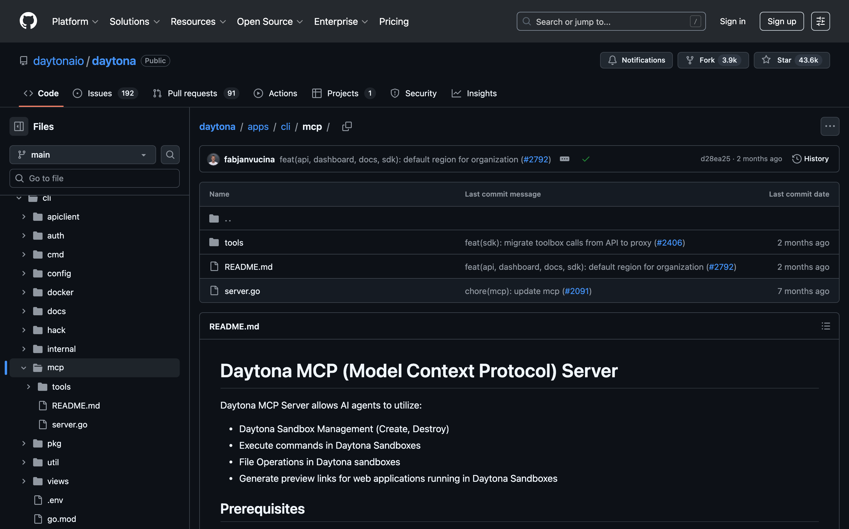This screenshot has height=529, width=849.
Task: Switch to the Pull requests tab
Action: 192,93
